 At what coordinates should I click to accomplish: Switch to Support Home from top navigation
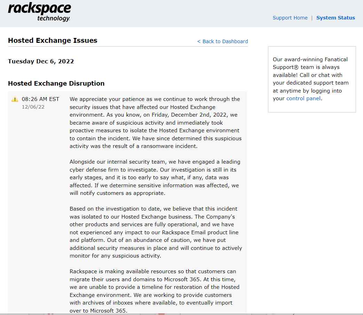pos(290,18)
